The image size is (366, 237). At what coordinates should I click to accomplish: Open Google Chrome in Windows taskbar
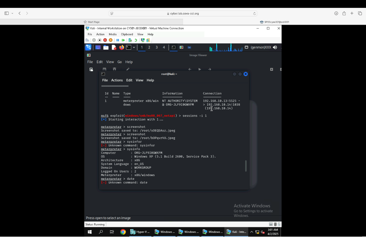point(123,232)
